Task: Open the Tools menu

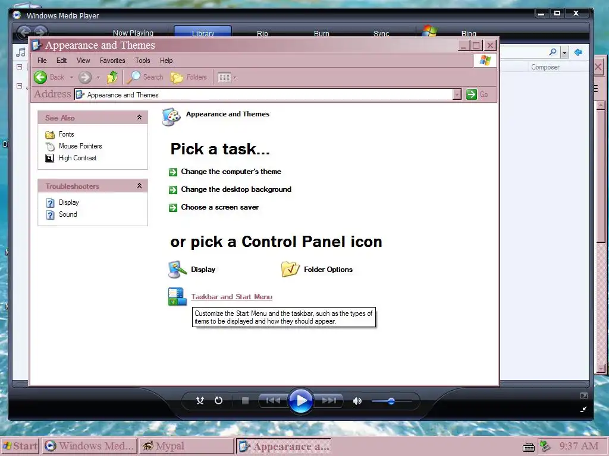Action: pos(143,61)
